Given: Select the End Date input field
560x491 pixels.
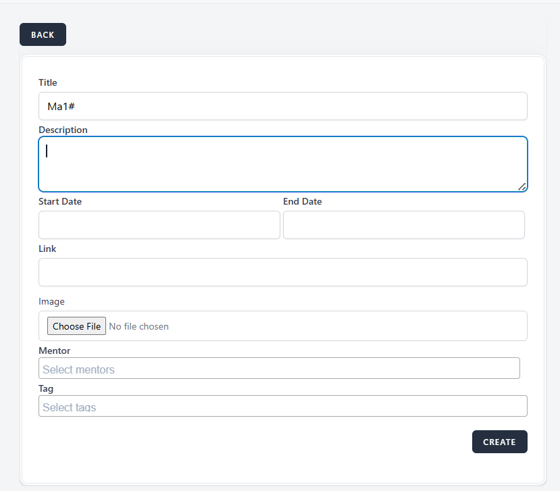Looking at the screenshot, I should pos(403,225).
